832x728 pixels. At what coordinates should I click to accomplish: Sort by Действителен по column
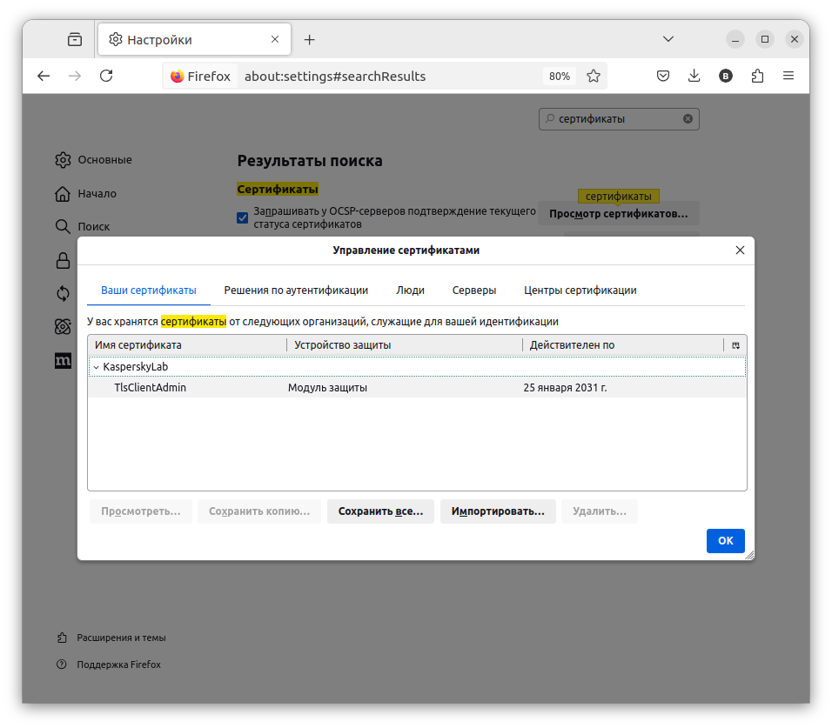tap(623, 345)
